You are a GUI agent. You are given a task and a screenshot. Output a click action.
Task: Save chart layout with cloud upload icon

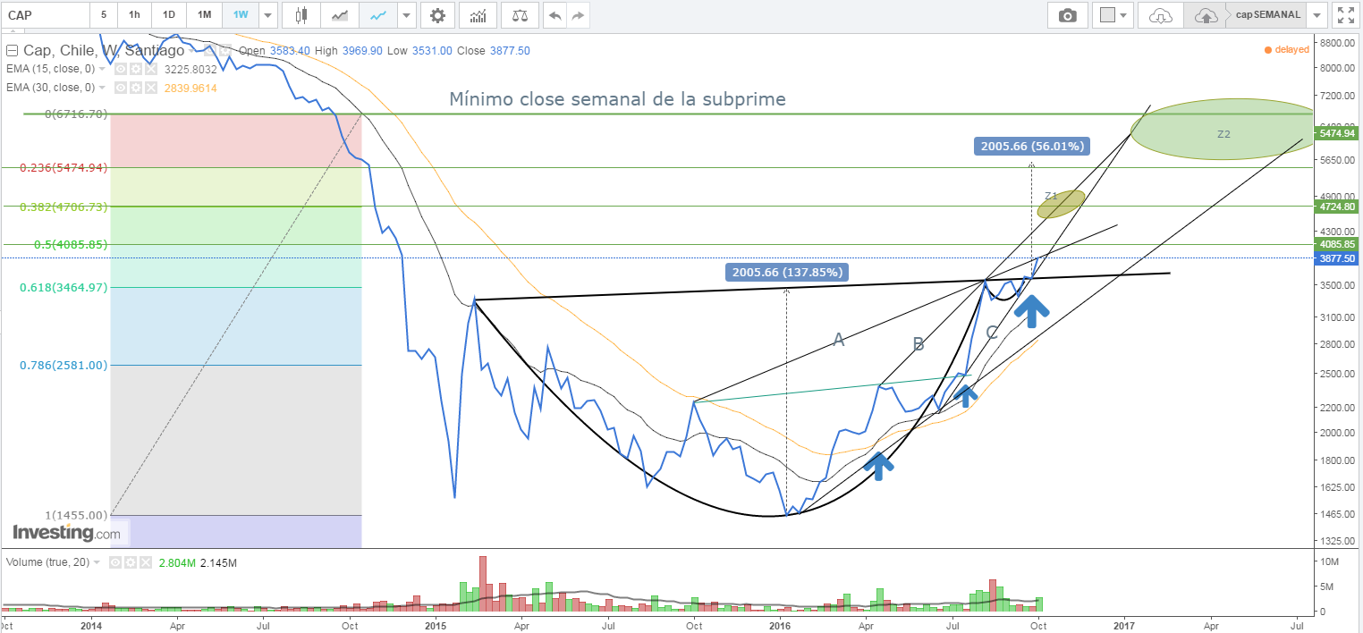(1206, 15)
